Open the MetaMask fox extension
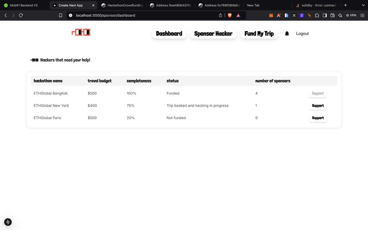 271,16
